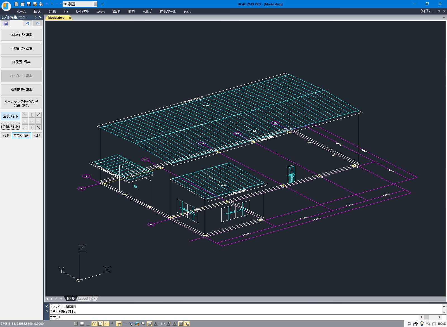447x327 pixels.
Task: Click 下屋配置・編集 button
Action: pyautogui.click(x=22, y=49)
